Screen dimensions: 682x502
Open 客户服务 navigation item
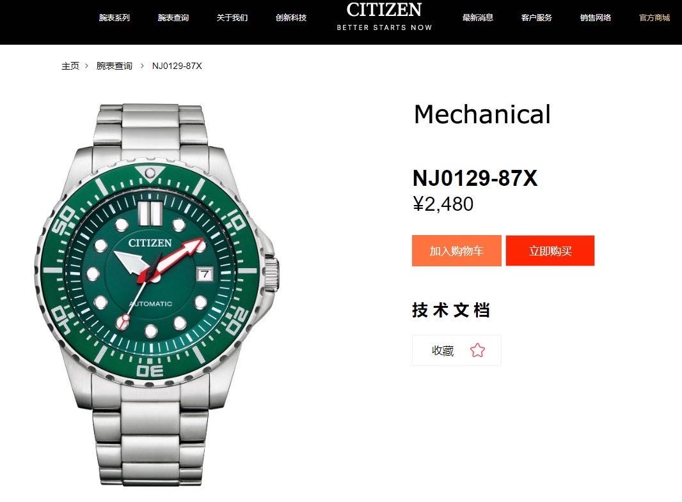(536, 18)
